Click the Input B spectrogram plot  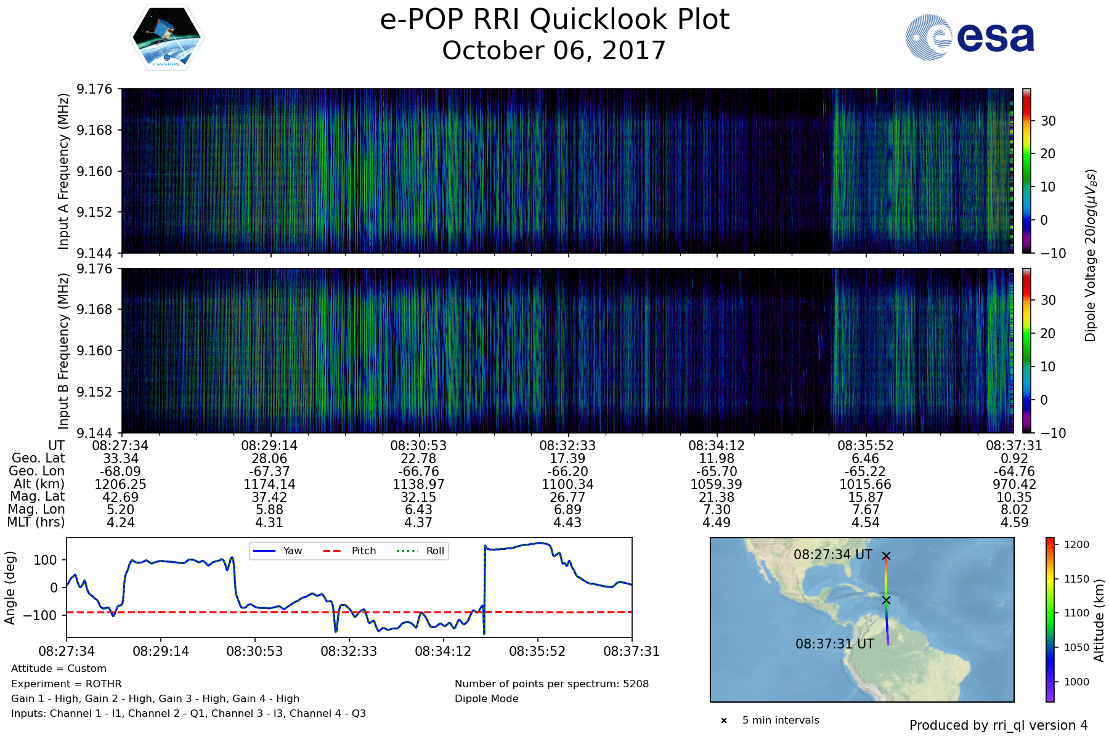pyautogui.click(x=567, y=350)
